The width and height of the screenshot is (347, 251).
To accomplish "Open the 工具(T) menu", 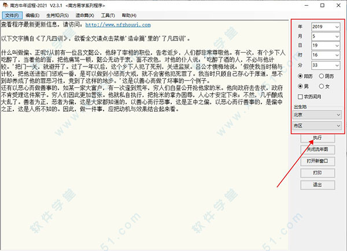I will [x=116, y=14].
